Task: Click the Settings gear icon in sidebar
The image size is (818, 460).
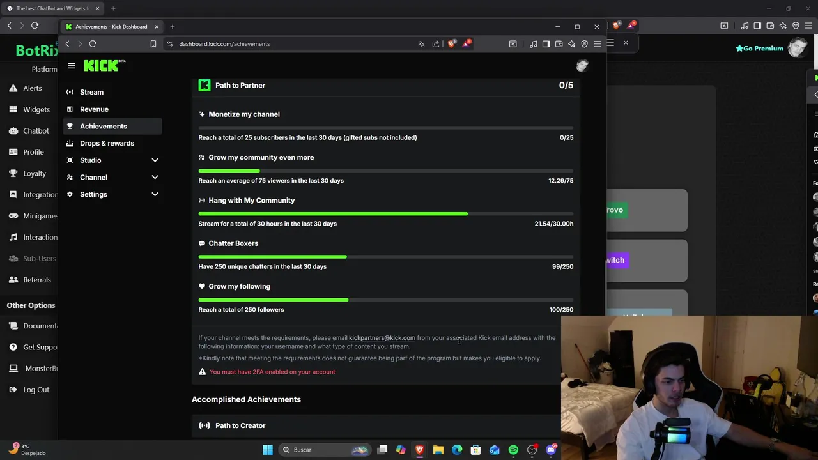Action: 70,194
